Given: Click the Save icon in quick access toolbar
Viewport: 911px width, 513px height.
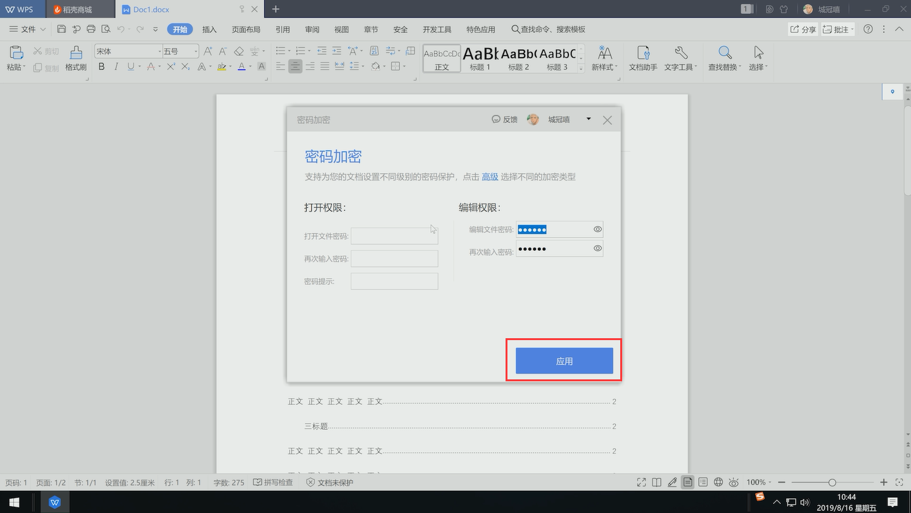Looking at the screenshot, I should (x=61, y=29).
